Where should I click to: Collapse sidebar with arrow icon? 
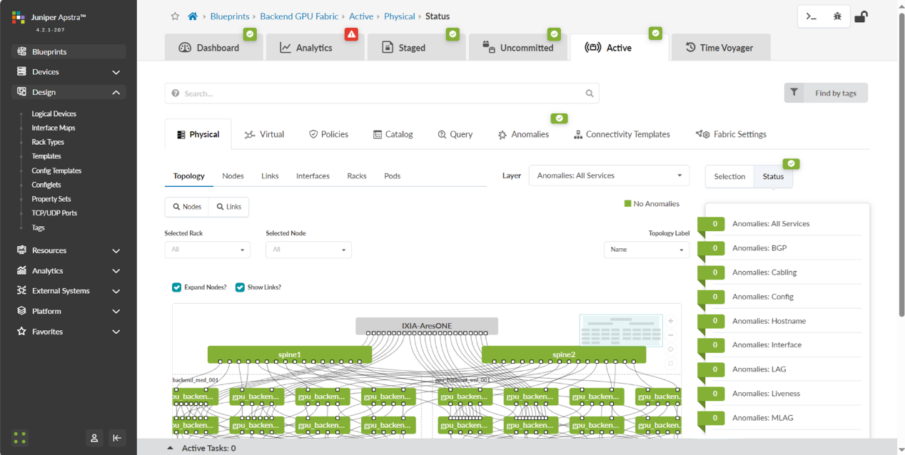click(x=117, y=438)
